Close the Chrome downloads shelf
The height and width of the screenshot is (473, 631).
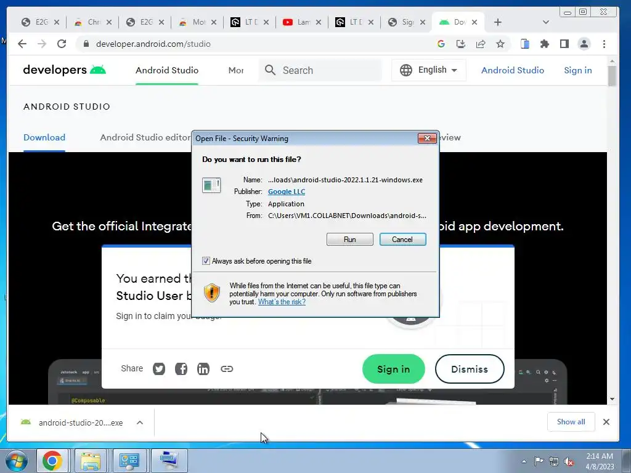click(x=606, y=422)
